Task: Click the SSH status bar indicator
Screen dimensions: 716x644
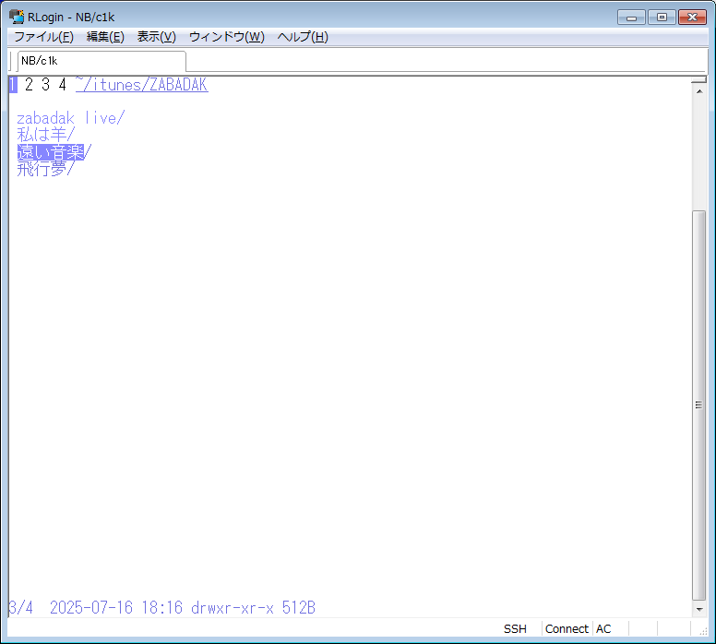Action: [x=515, y=629]
